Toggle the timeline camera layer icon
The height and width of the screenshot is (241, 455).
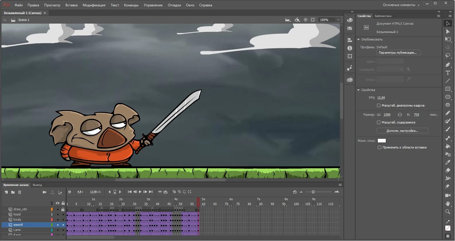click(x=44, y=192)
